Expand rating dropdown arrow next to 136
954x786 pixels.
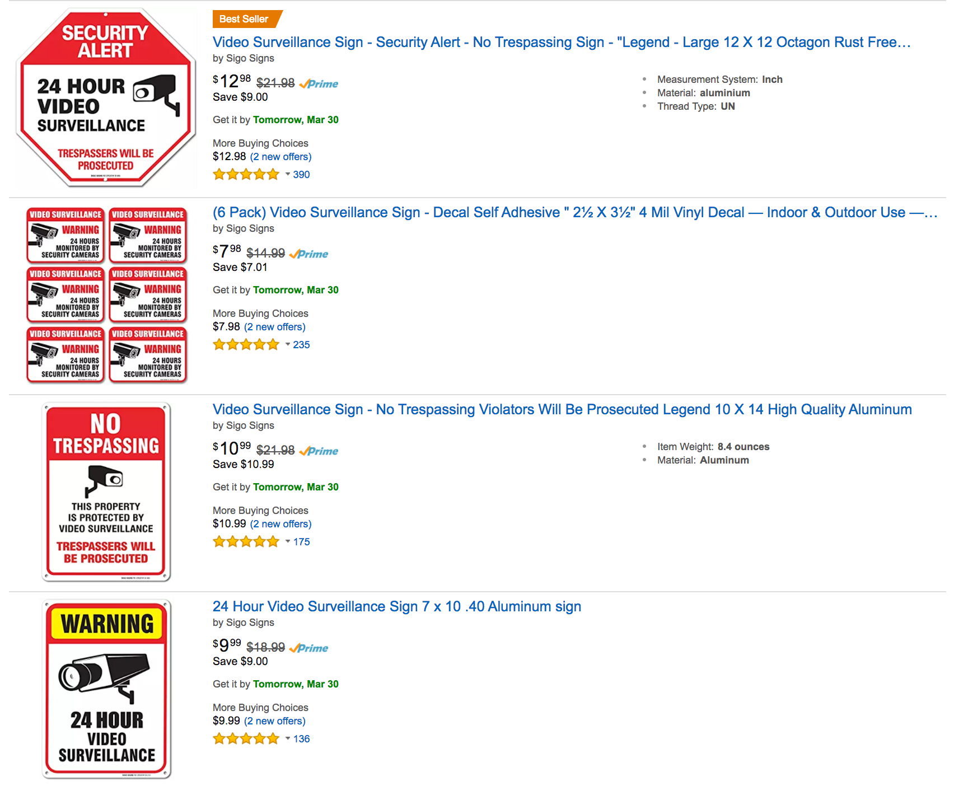287,739
